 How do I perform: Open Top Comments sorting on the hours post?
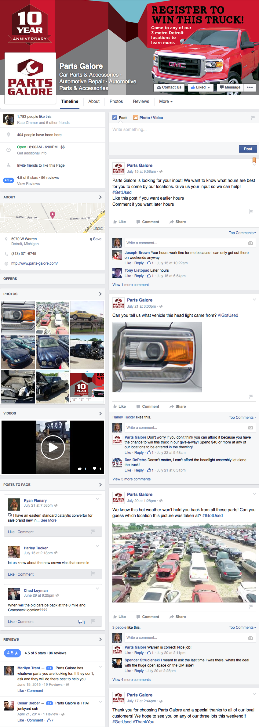(242, 233)
